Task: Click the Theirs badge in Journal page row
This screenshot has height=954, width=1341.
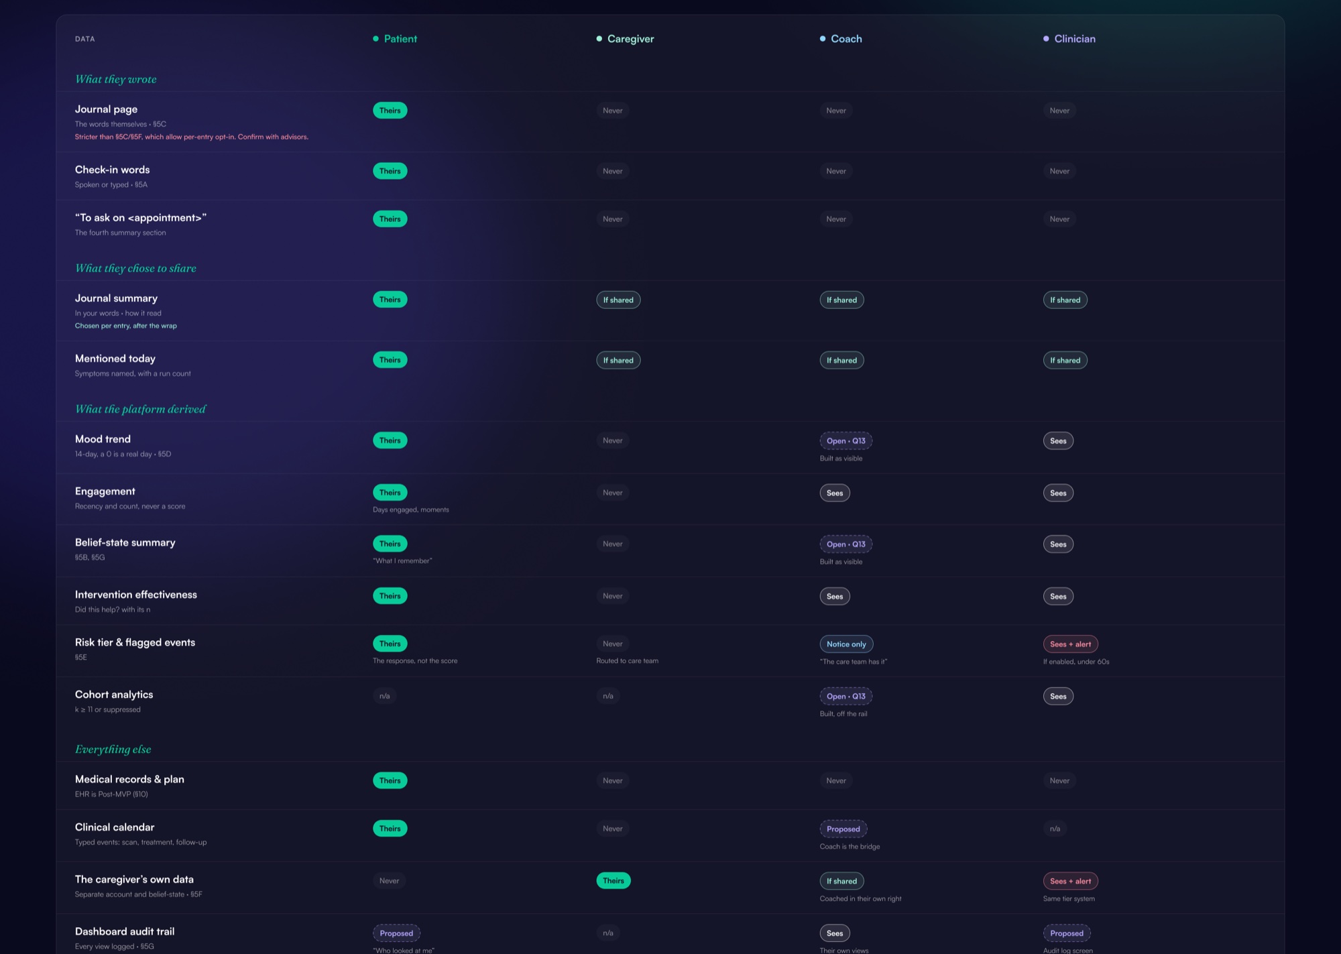Action: tap(390, 111)
